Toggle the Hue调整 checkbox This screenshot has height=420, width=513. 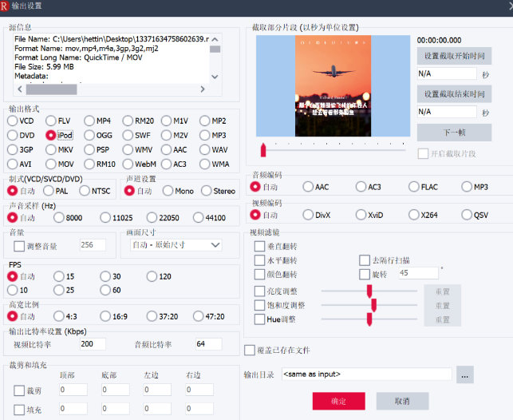point(259,319)
